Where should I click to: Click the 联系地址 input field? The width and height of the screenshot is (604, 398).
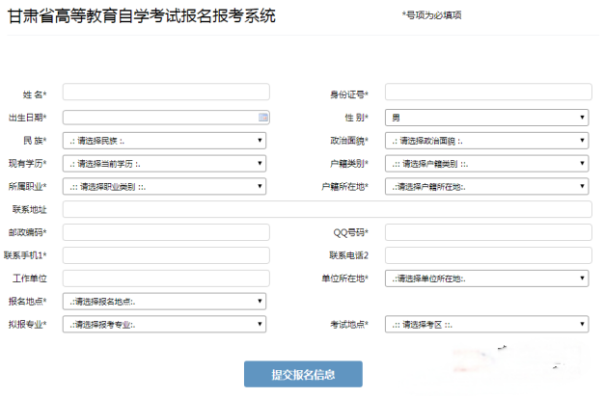(x=326, y=209)
